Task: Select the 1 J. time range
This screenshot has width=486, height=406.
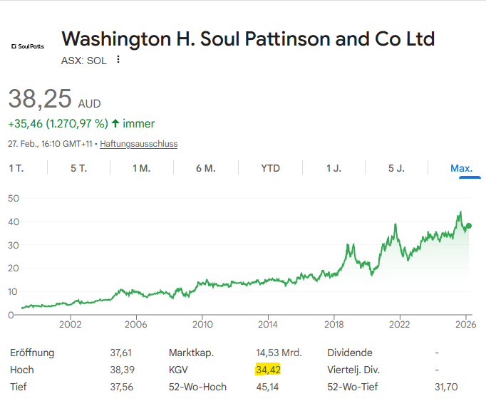Action: 333,168
